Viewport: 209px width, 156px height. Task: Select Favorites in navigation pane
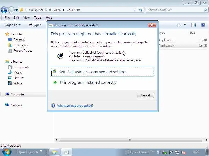coord(17,34)
